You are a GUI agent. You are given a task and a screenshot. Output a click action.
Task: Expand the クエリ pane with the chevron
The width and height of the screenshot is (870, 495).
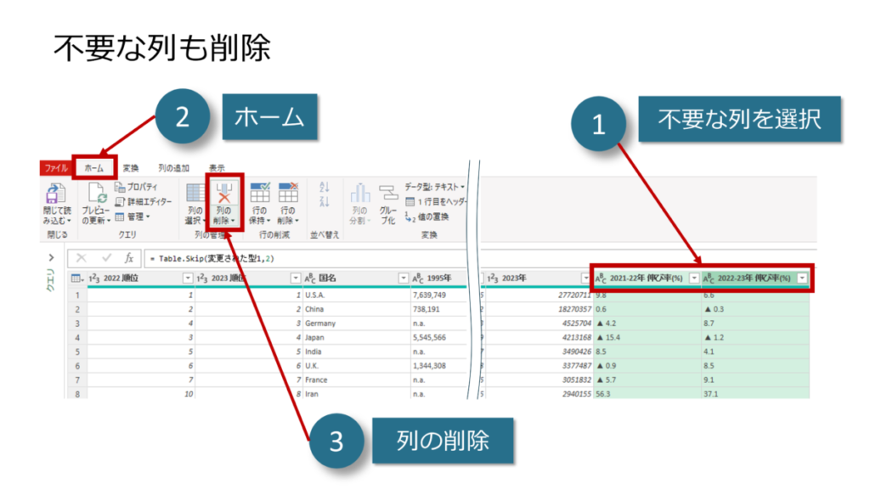(x=51, y=257)
